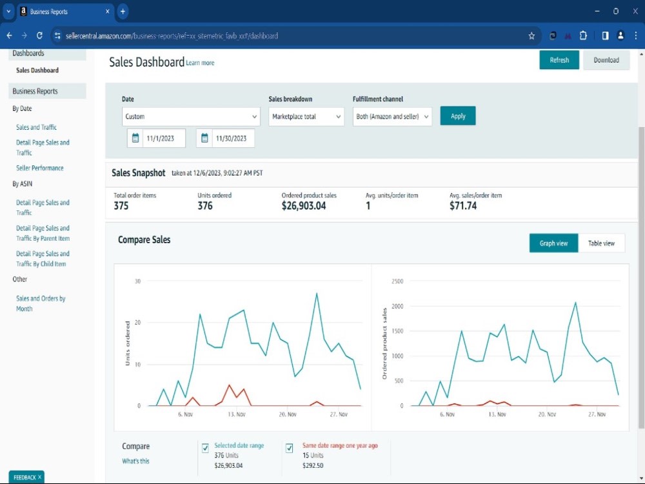Open the browser profile avatar icon

(620, 35)
